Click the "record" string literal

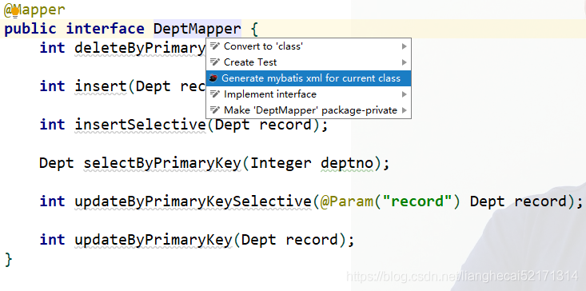422,201
